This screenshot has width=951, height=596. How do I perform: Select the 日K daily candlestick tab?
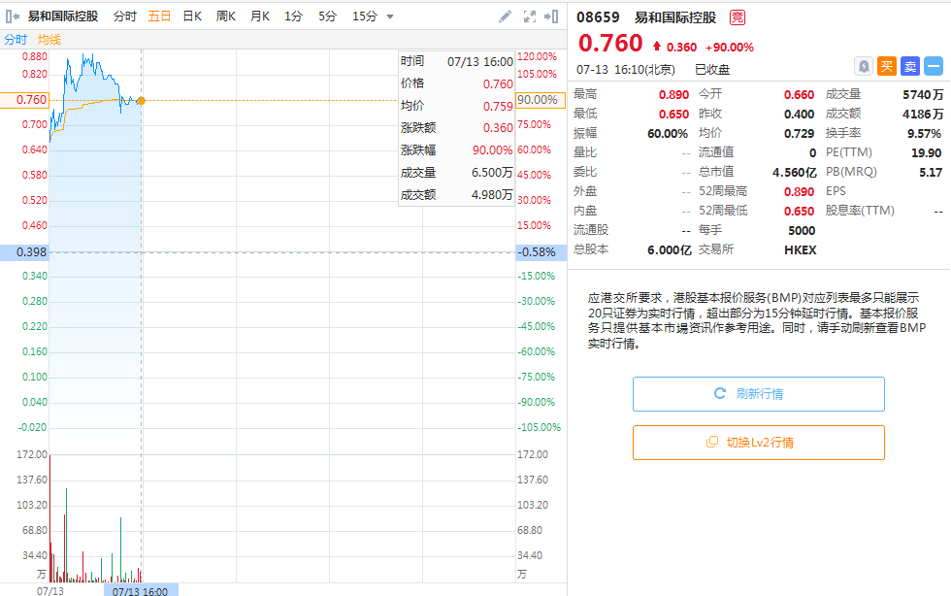pos(192,17)
